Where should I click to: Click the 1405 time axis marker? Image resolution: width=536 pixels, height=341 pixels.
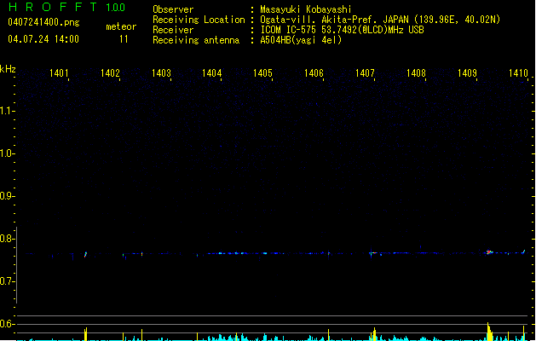262,73
